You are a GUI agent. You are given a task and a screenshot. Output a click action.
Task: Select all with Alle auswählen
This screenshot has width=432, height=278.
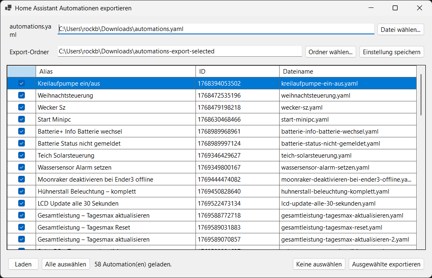coord(65,264)
